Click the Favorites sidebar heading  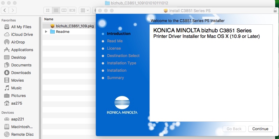pyautogui.click(x=9, y=20)
